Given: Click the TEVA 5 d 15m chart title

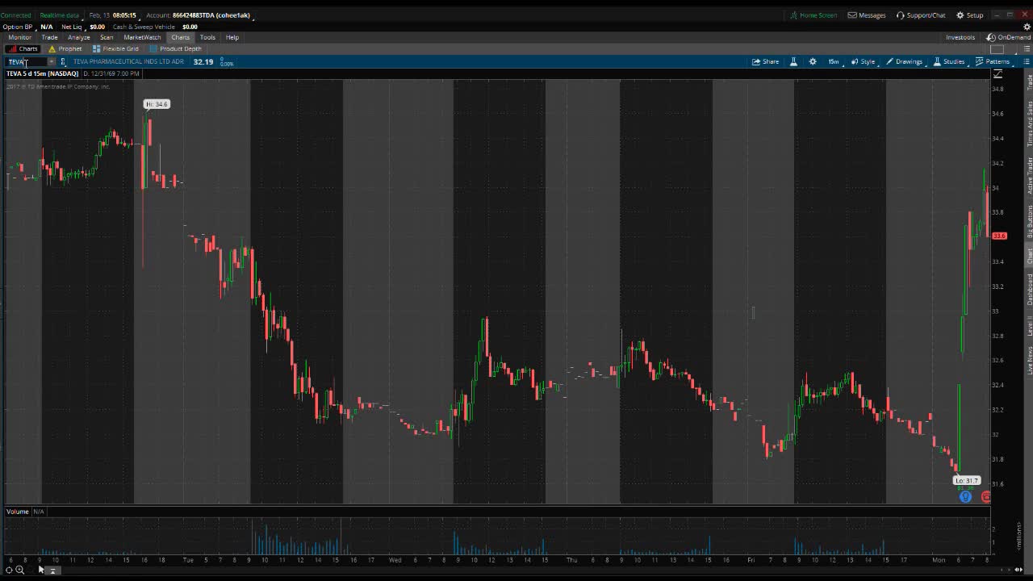Looking at the screenshot, I should tap(43, 73).
